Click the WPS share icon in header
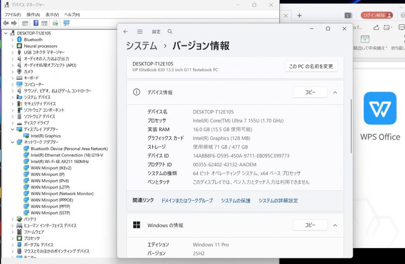 coord(376,28)
